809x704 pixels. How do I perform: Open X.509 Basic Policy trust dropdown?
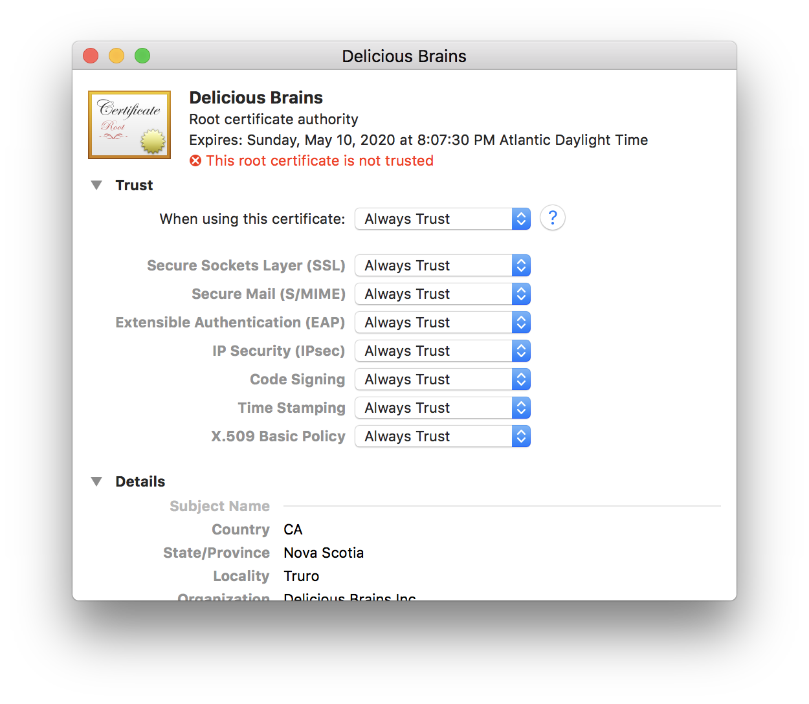click(x=443, y=436)
